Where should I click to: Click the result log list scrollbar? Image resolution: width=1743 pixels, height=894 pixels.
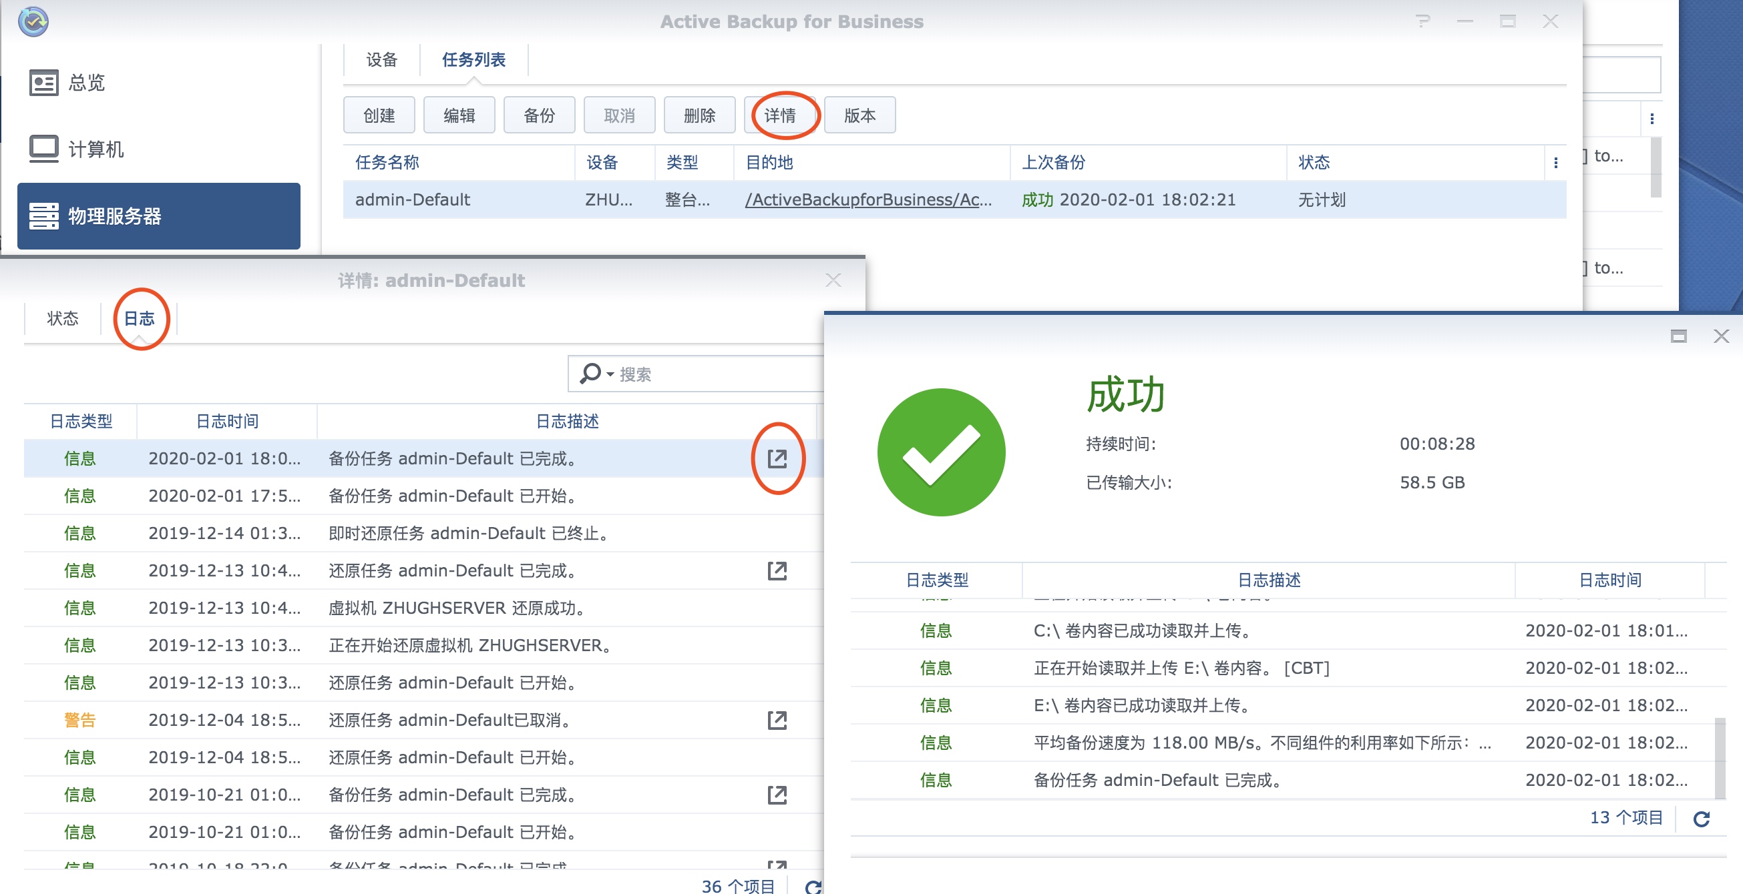coord(1720,757)
